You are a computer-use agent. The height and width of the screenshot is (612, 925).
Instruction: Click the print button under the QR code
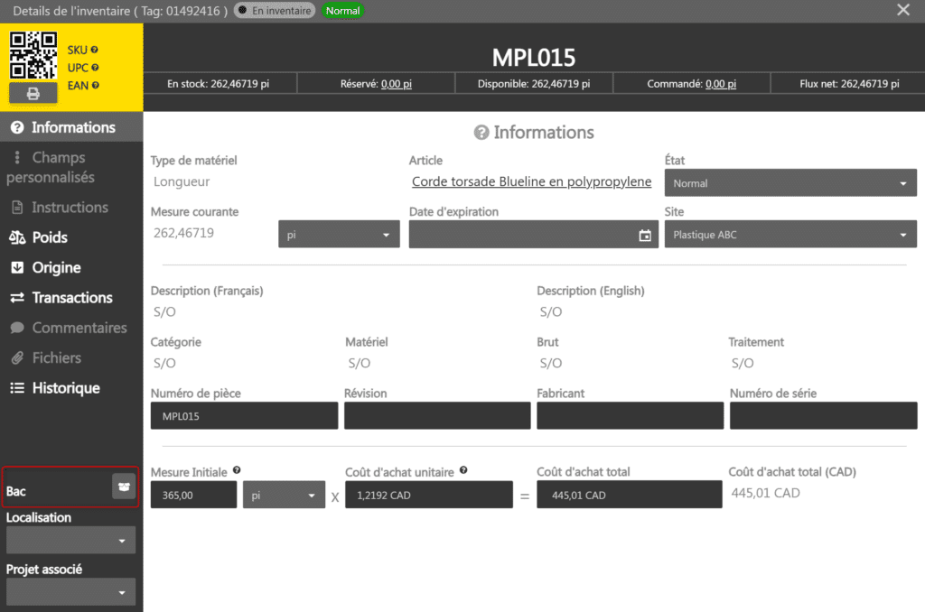coord(33,93)
